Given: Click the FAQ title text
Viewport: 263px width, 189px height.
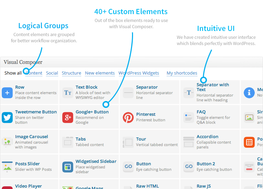Looking at the screenshot, I should point(201,112).
